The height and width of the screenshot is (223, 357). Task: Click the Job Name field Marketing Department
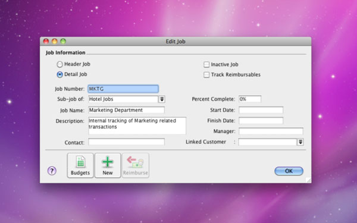point(126,110)
